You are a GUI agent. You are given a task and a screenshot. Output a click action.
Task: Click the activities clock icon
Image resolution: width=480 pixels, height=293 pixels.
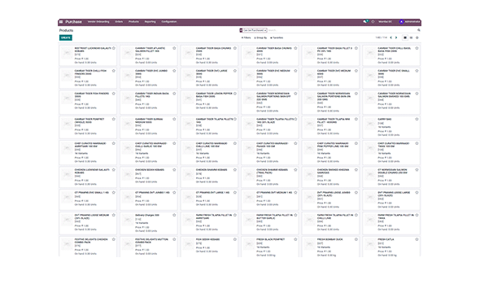click(x=373, y=22)
